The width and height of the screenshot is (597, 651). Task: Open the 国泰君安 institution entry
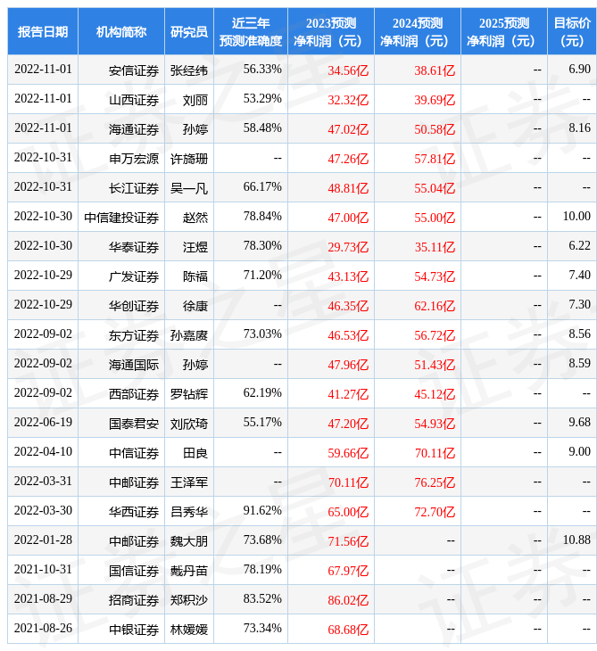click(134, 424)
